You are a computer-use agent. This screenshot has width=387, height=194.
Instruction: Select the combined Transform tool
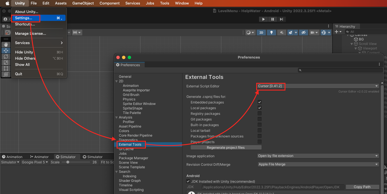(6, 74)
